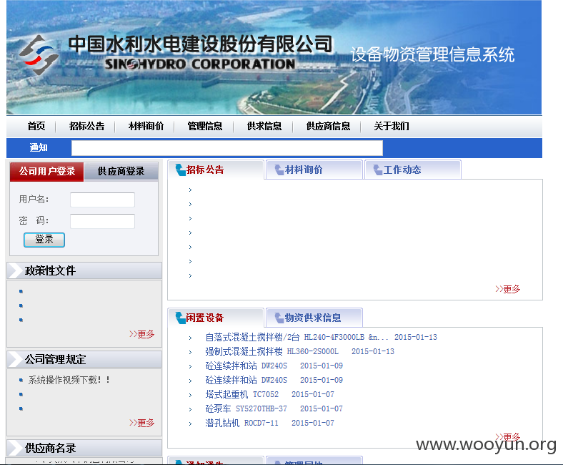The height and width of the screenshot is (465, 563).
Task: Open the 材料询价 navigation menu item
Action: (146, 126)
